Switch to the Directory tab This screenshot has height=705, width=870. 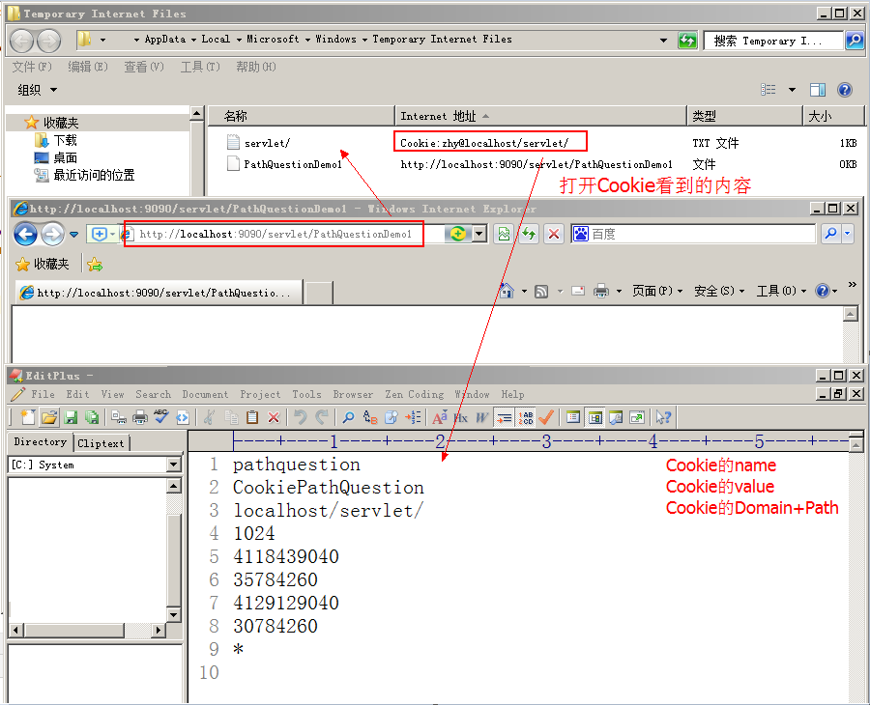[x=40, y=441]
